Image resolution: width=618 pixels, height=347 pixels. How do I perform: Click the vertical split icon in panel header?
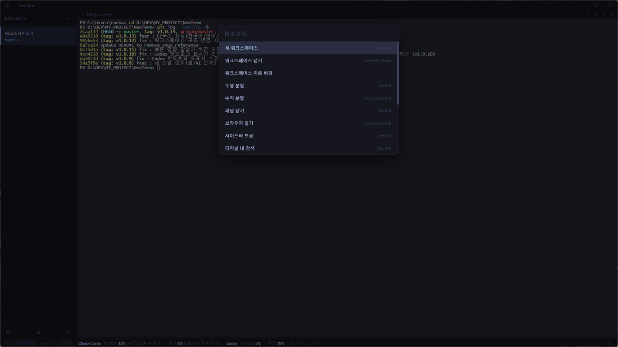pyautogui.click(x=604, y=15)
